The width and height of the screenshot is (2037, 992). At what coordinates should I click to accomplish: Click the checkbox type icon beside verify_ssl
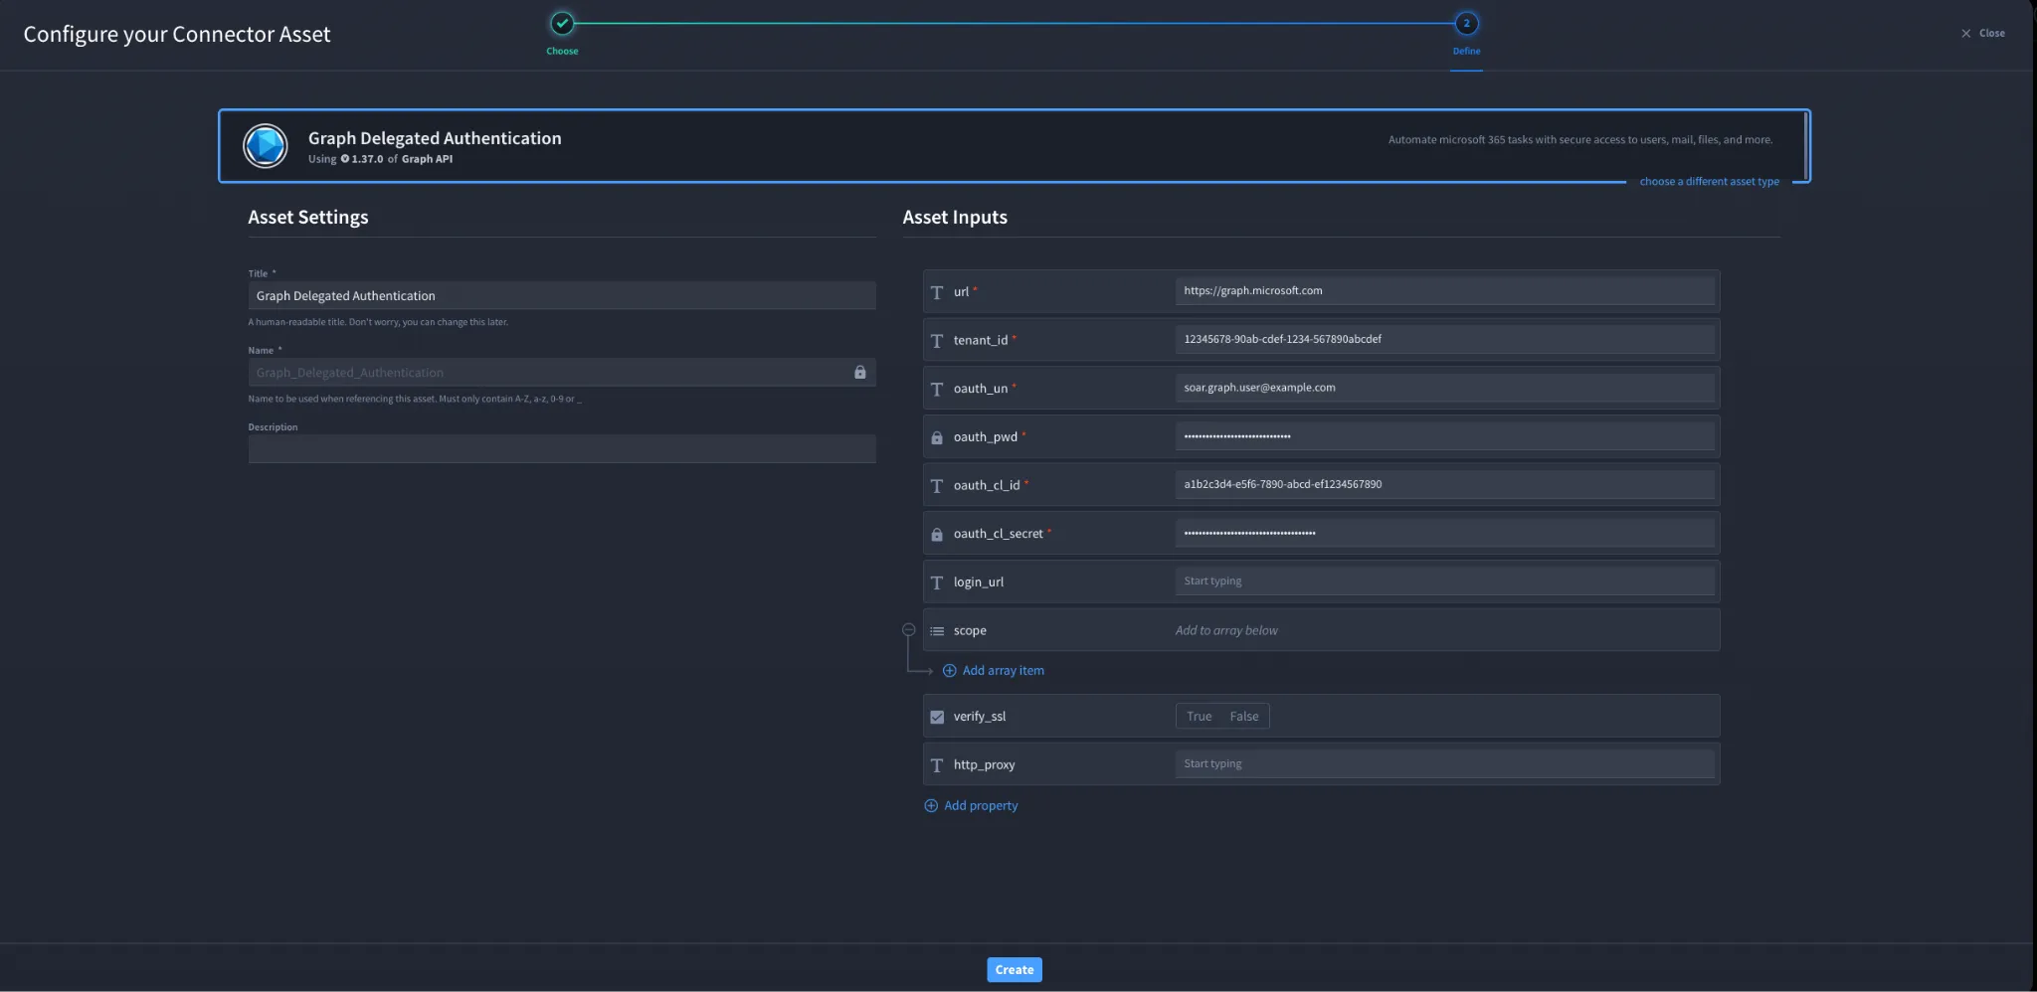937,717
